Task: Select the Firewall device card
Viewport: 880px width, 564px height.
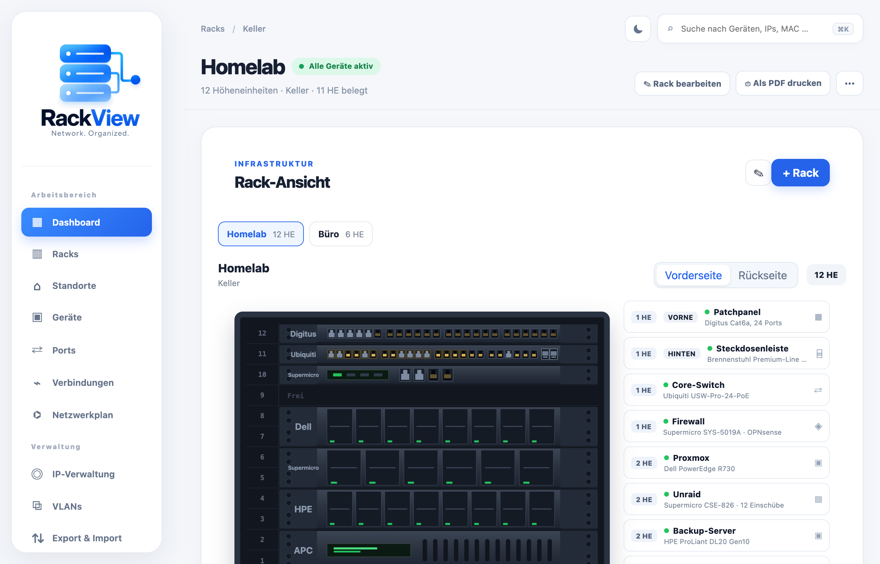Action: click(x=726, y=426)
